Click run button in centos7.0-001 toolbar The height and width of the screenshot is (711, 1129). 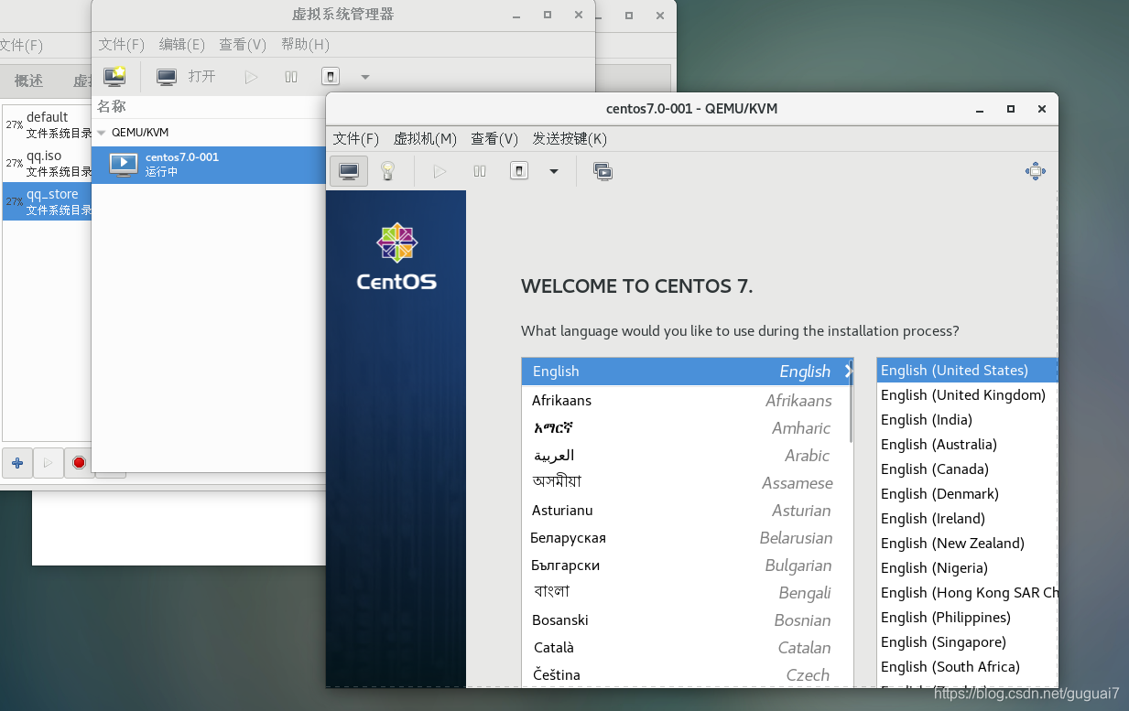pos(440,171)
